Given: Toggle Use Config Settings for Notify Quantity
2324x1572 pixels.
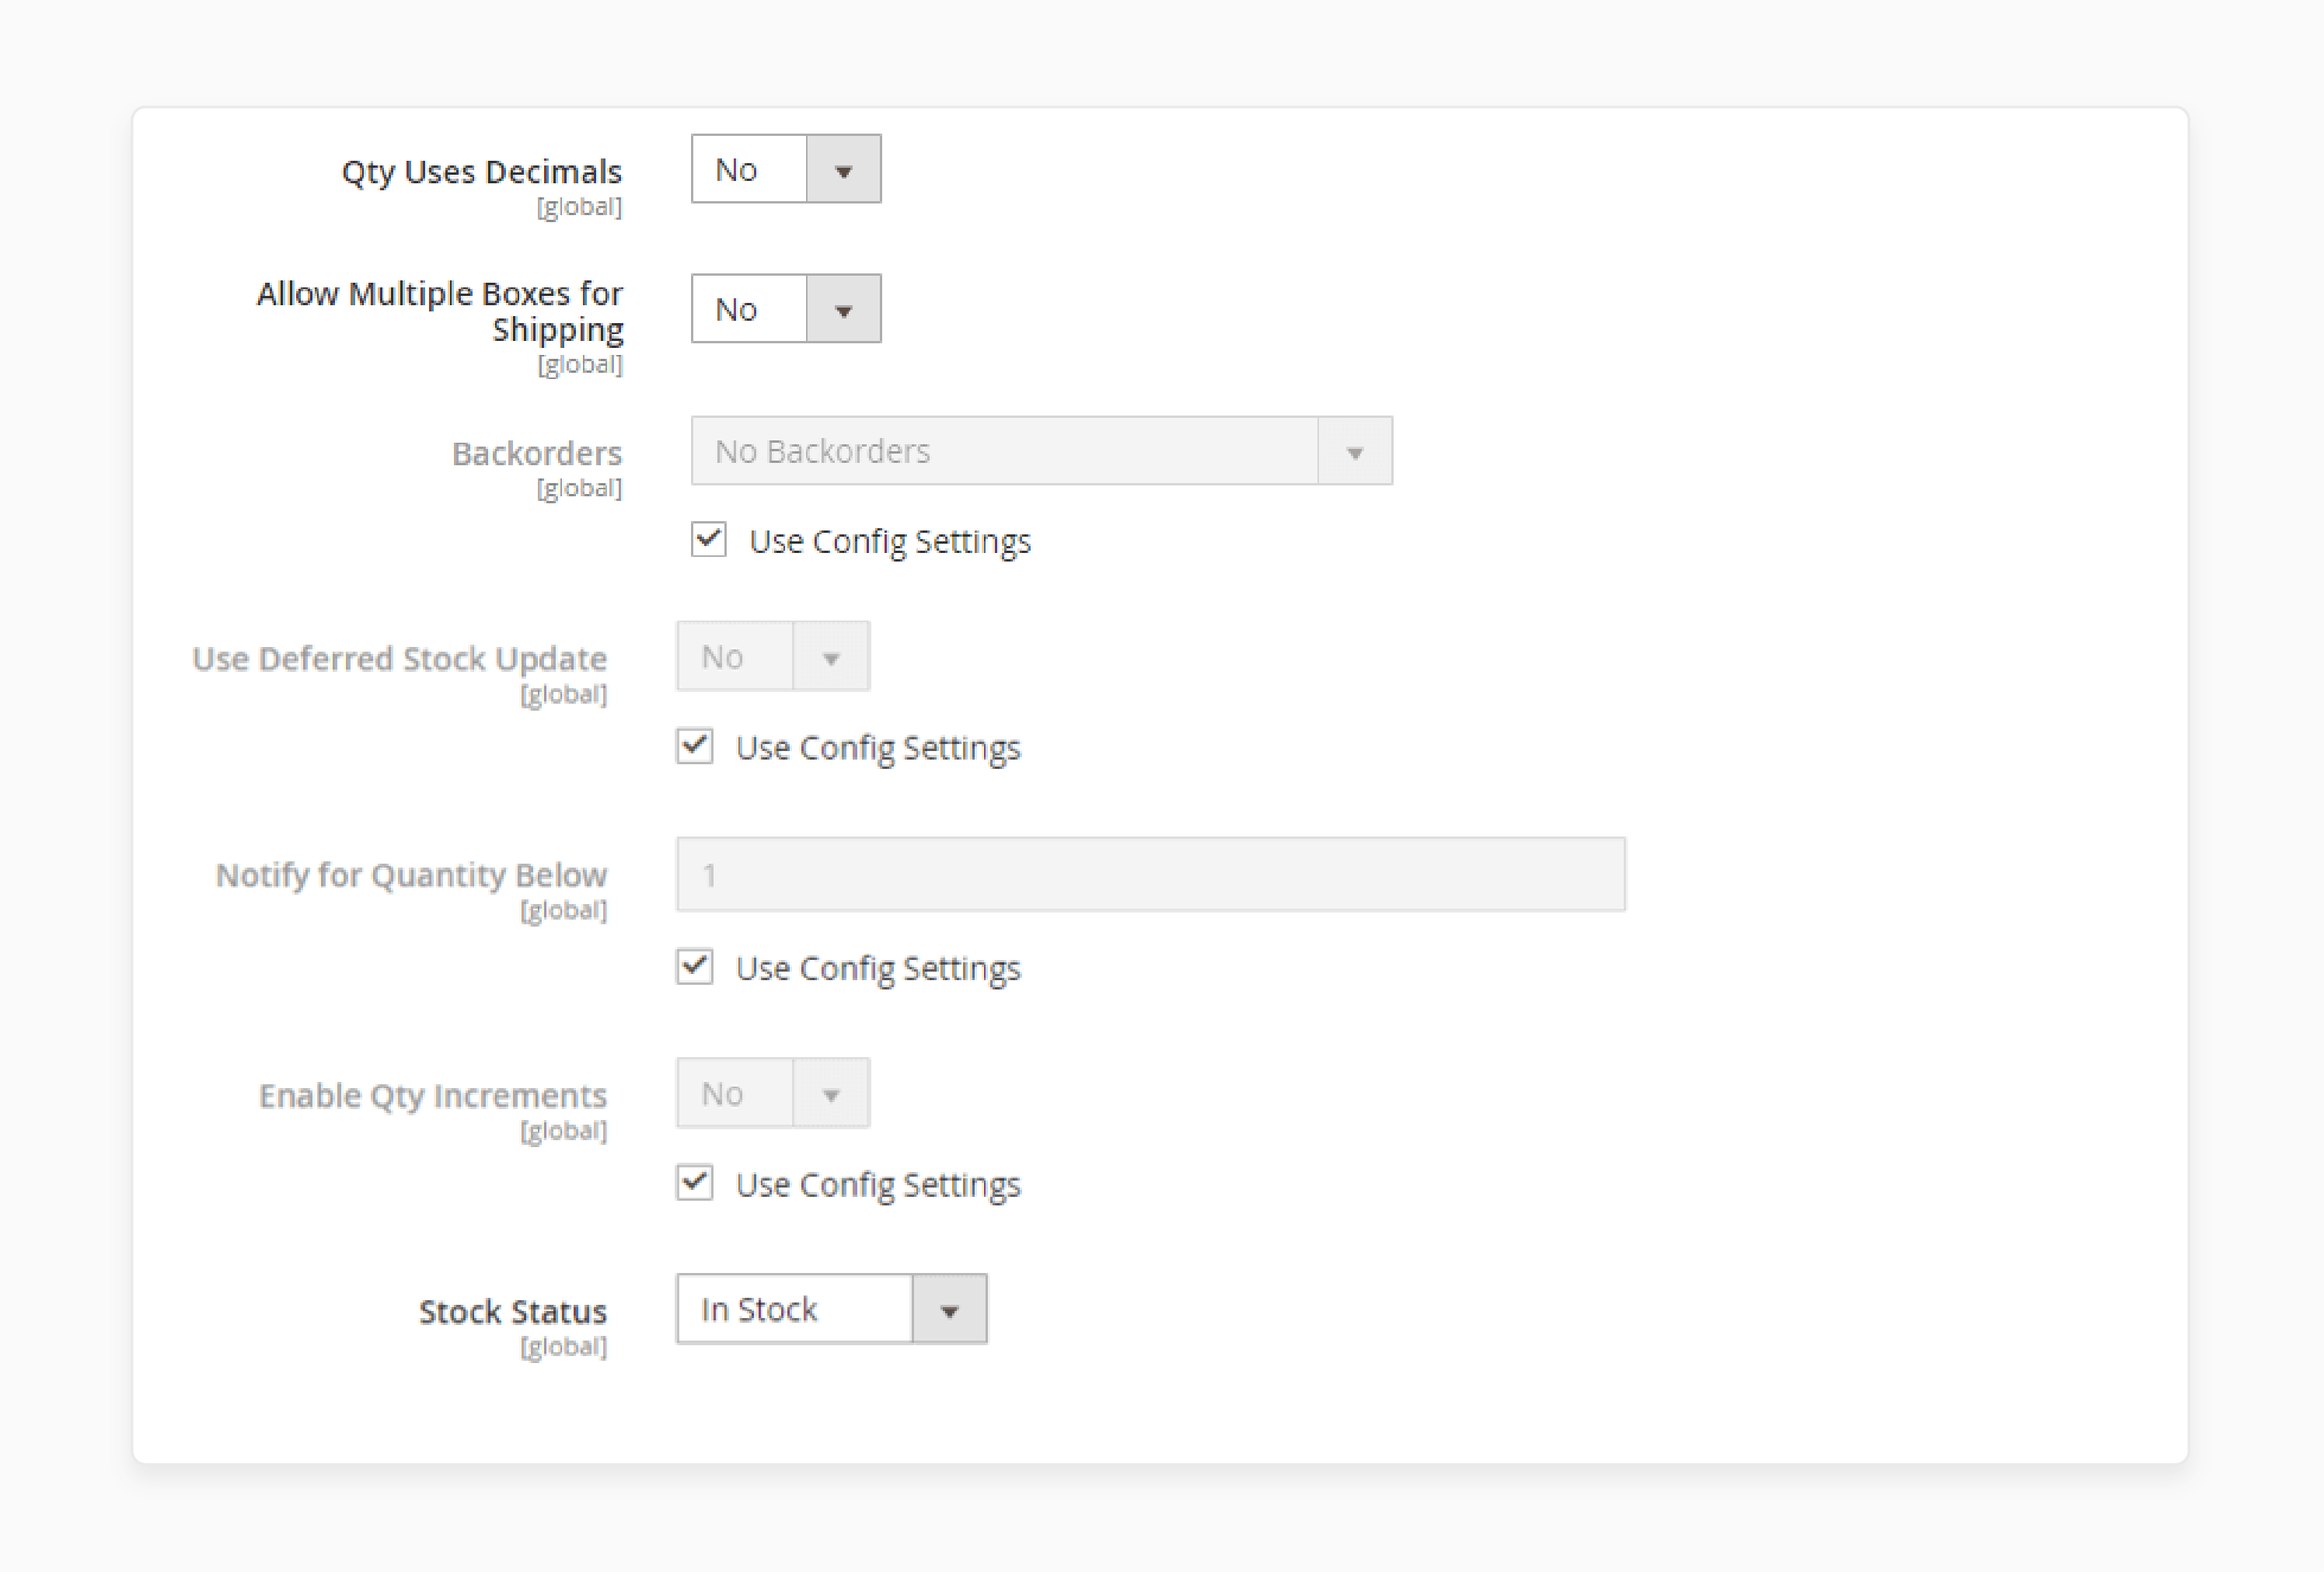Looking at the screenshot, I should 695,968.
